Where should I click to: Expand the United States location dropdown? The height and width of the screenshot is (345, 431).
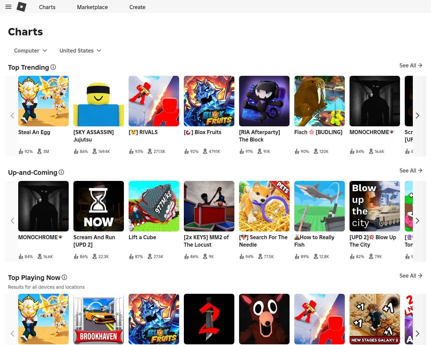[x=80, y=51]
